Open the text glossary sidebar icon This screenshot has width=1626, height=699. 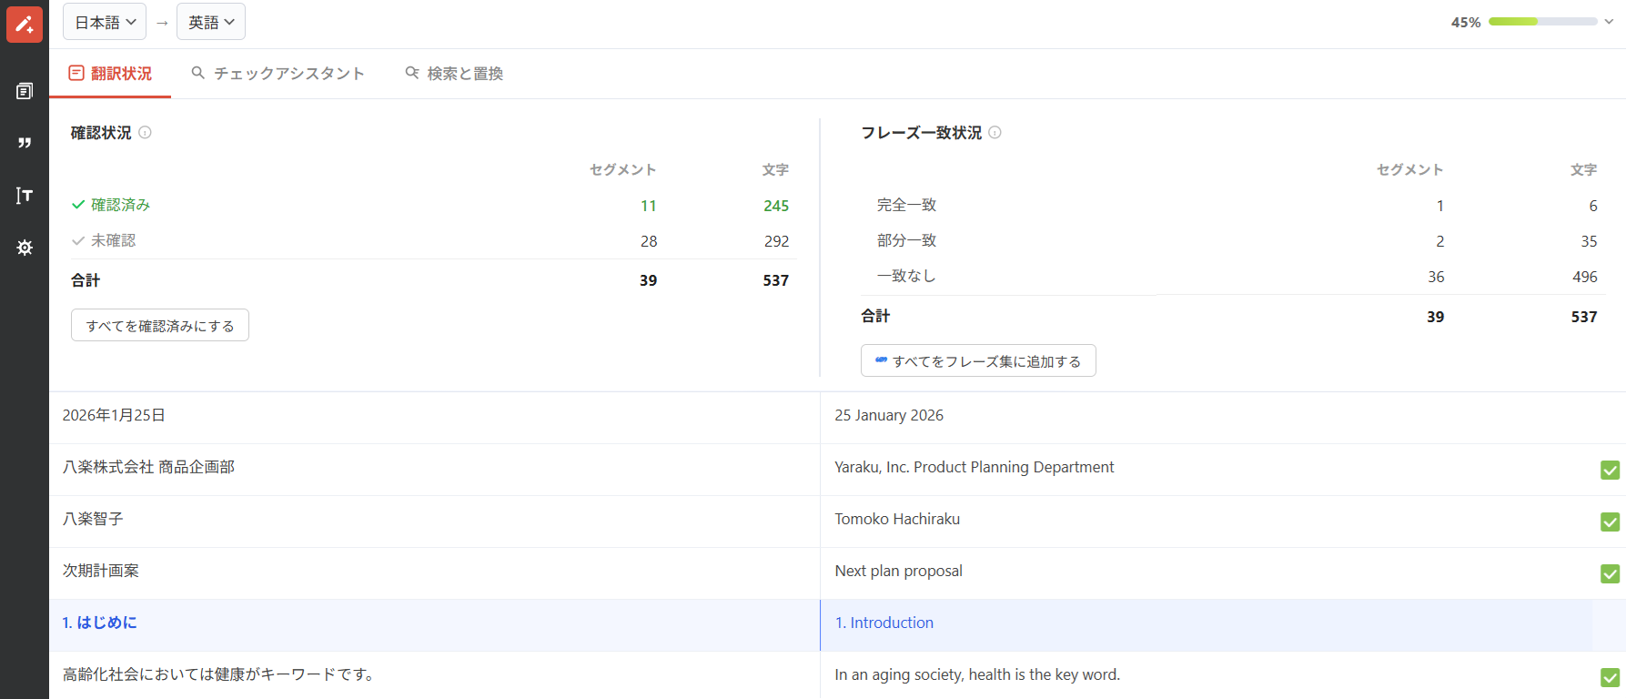25,195
